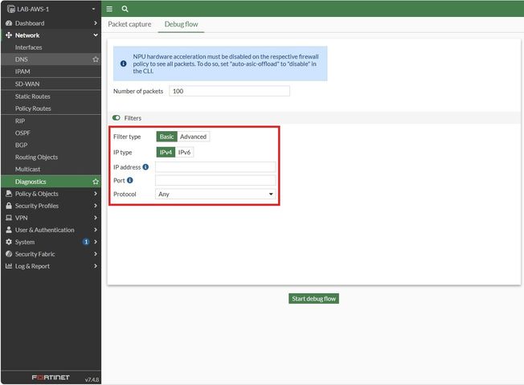Select Basic filter type
The width and height of the screenshot is (524, 385).
point(166,137)
